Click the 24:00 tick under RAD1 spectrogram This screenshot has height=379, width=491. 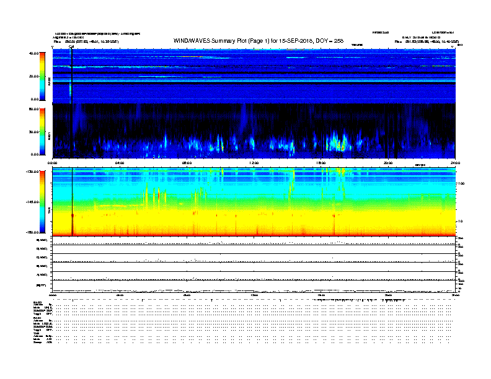click(455, 163)
